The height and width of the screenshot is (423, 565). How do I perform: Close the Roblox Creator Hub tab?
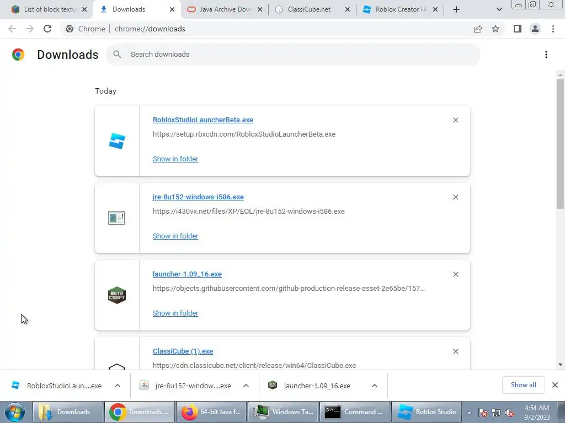(435, 9)
